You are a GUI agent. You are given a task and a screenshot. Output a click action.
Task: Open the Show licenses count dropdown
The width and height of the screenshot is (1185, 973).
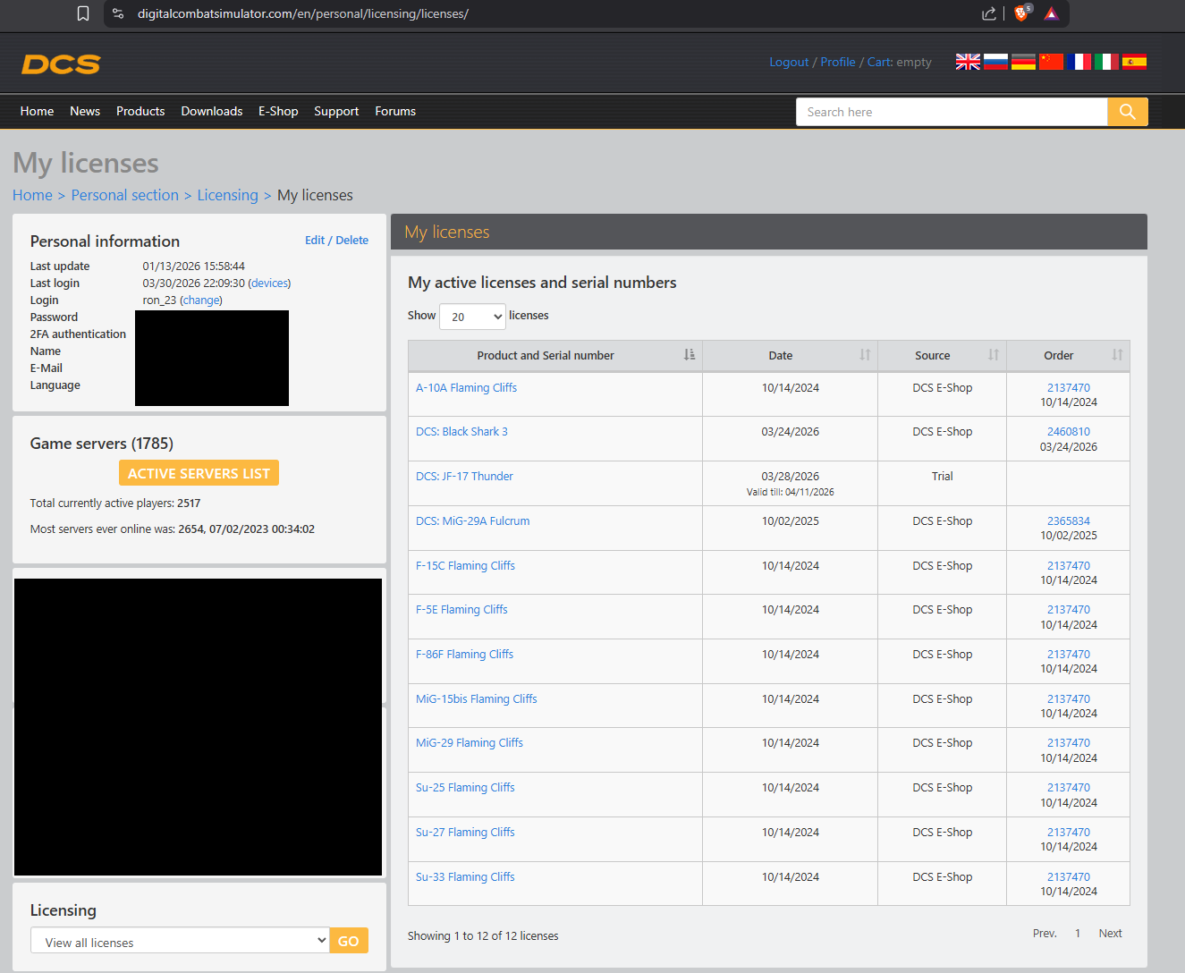coord(472,317)
